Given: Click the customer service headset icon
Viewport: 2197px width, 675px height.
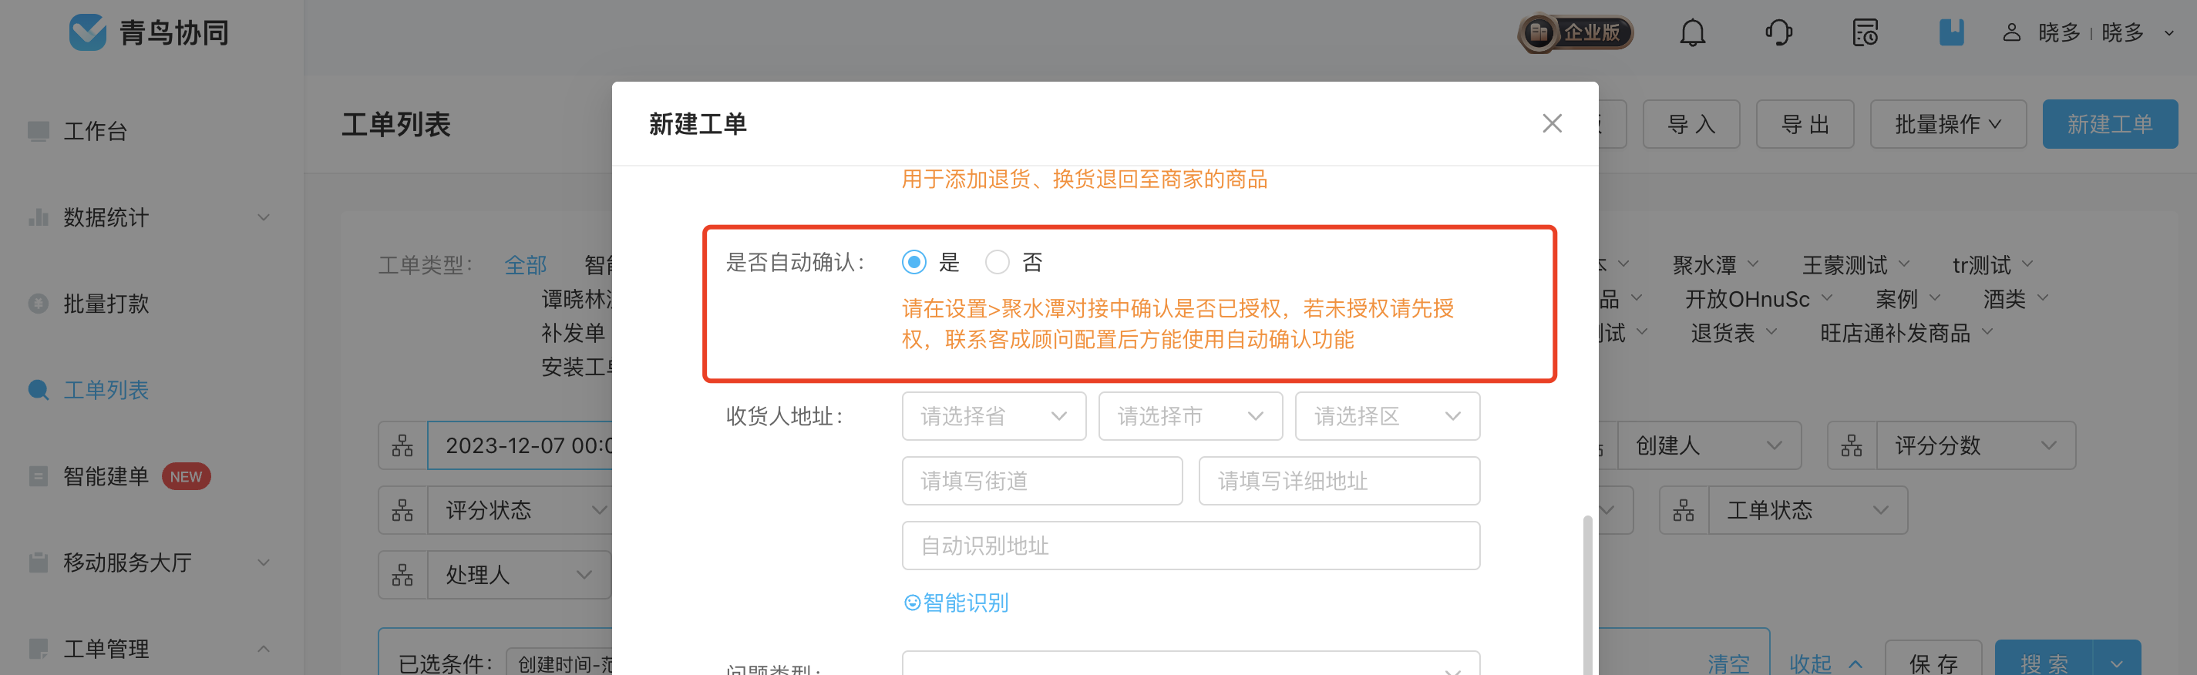Looking at the screenshot, I should coord(1778,32).
